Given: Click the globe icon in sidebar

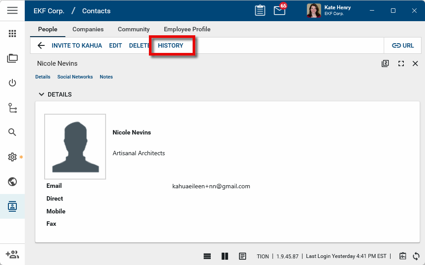Looking at the screenshot, I should (x=12, y=182).
